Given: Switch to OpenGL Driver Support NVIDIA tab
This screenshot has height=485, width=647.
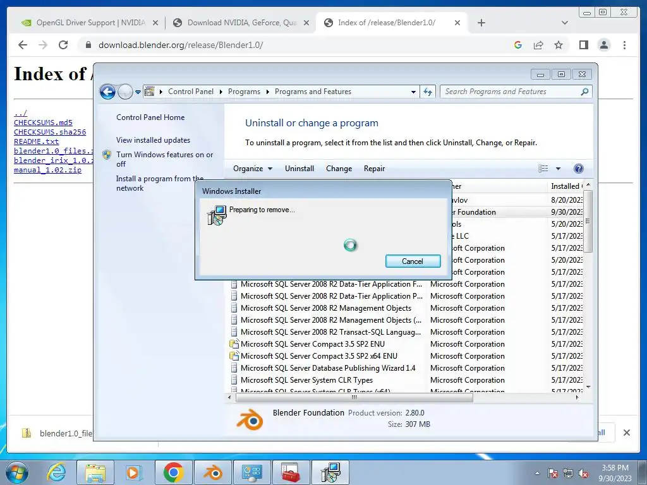Looking at the screenshot, I should [x=90, y=23].
